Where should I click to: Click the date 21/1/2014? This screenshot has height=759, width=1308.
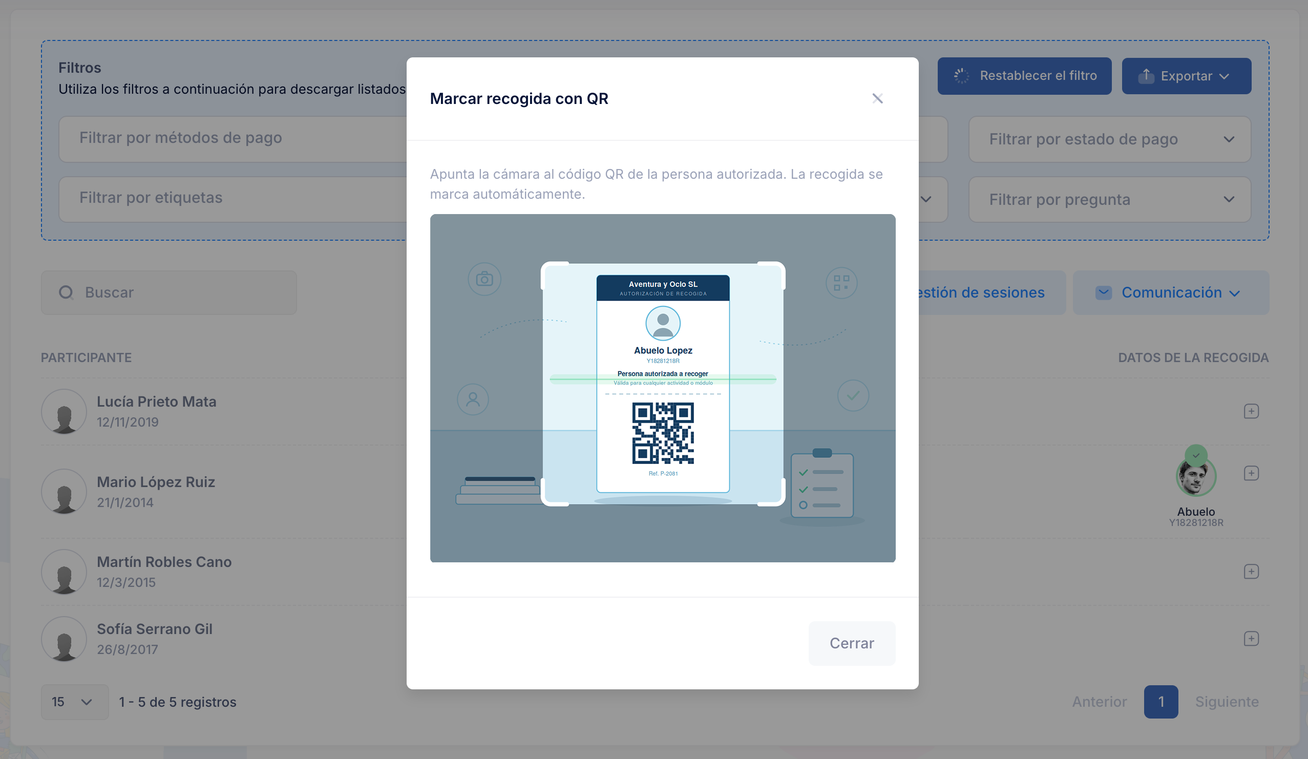pyautogui.click(x=125, y=503)
